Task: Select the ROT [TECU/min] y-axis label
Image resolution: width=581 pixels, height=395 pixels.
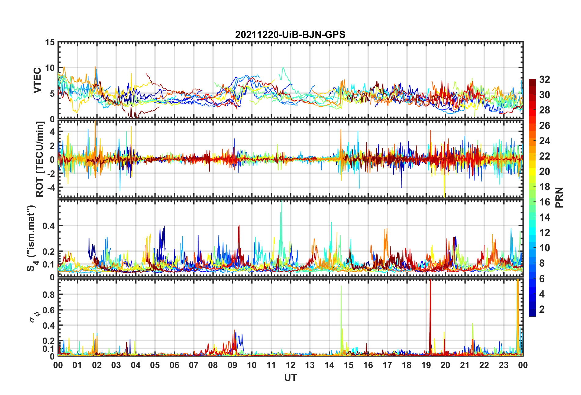Action: click(40, 159)
